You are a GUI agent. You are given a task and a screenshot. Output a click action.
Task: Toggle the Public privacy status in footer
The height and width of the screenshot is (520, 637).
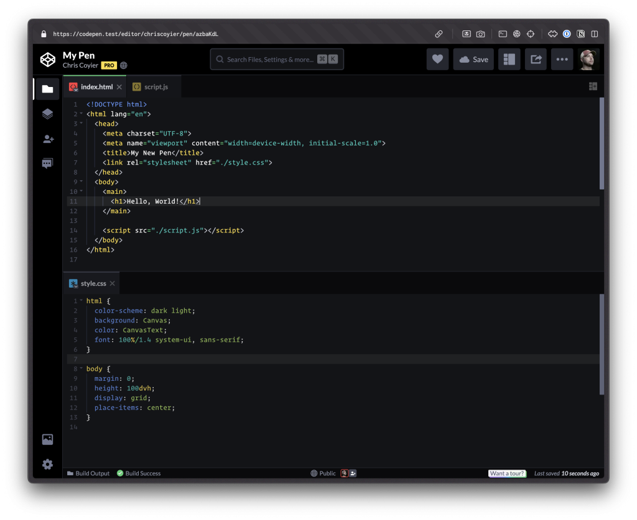point(323,473)
